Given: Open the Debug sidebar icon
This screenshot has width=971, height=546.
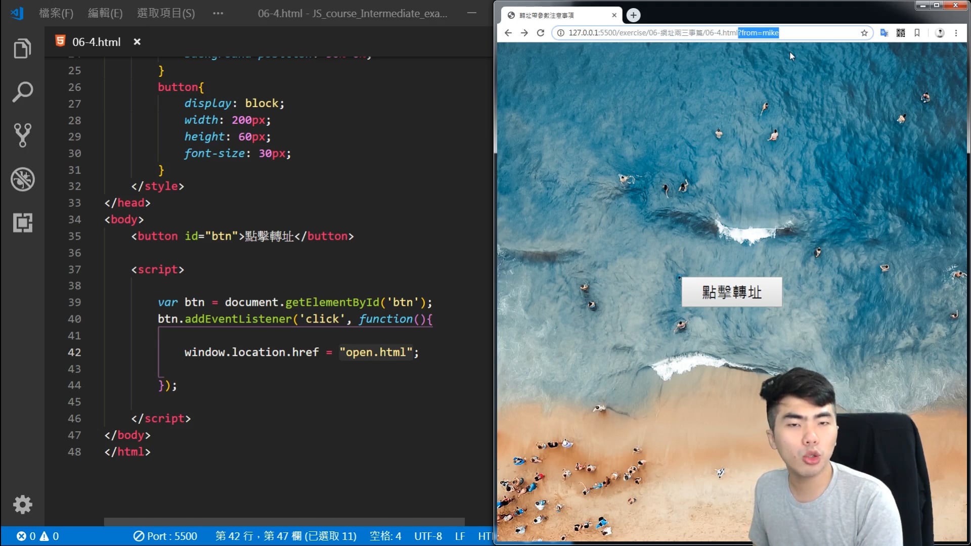Looking at the screenshot, I should point(22,179).
